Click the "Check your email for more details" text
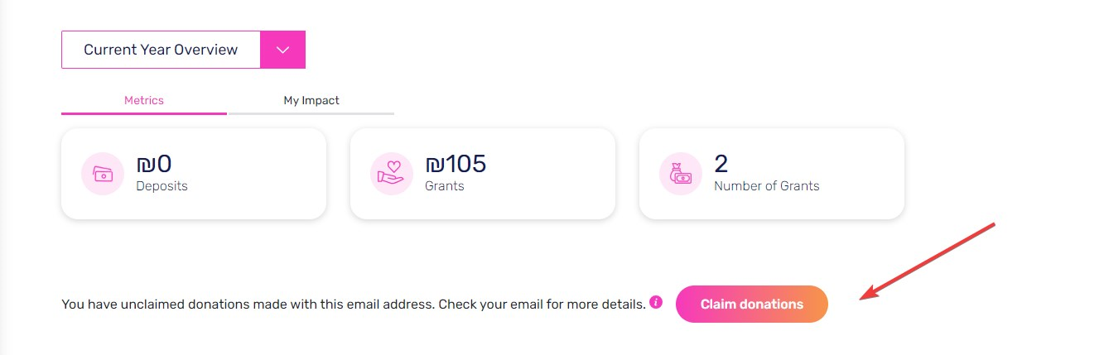1104x355 pixels. 542,305
